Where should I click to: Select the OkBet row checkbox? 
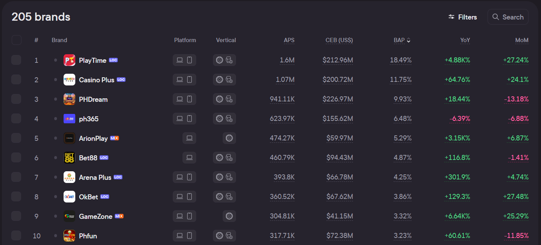[16, 197]
